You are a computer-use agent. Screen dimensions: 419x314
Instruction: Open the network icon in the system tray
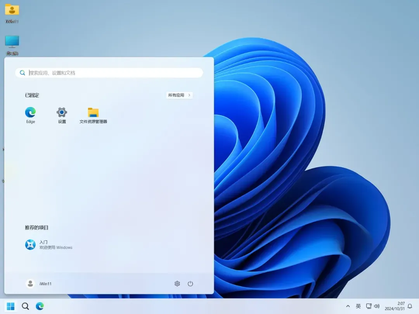368,306
